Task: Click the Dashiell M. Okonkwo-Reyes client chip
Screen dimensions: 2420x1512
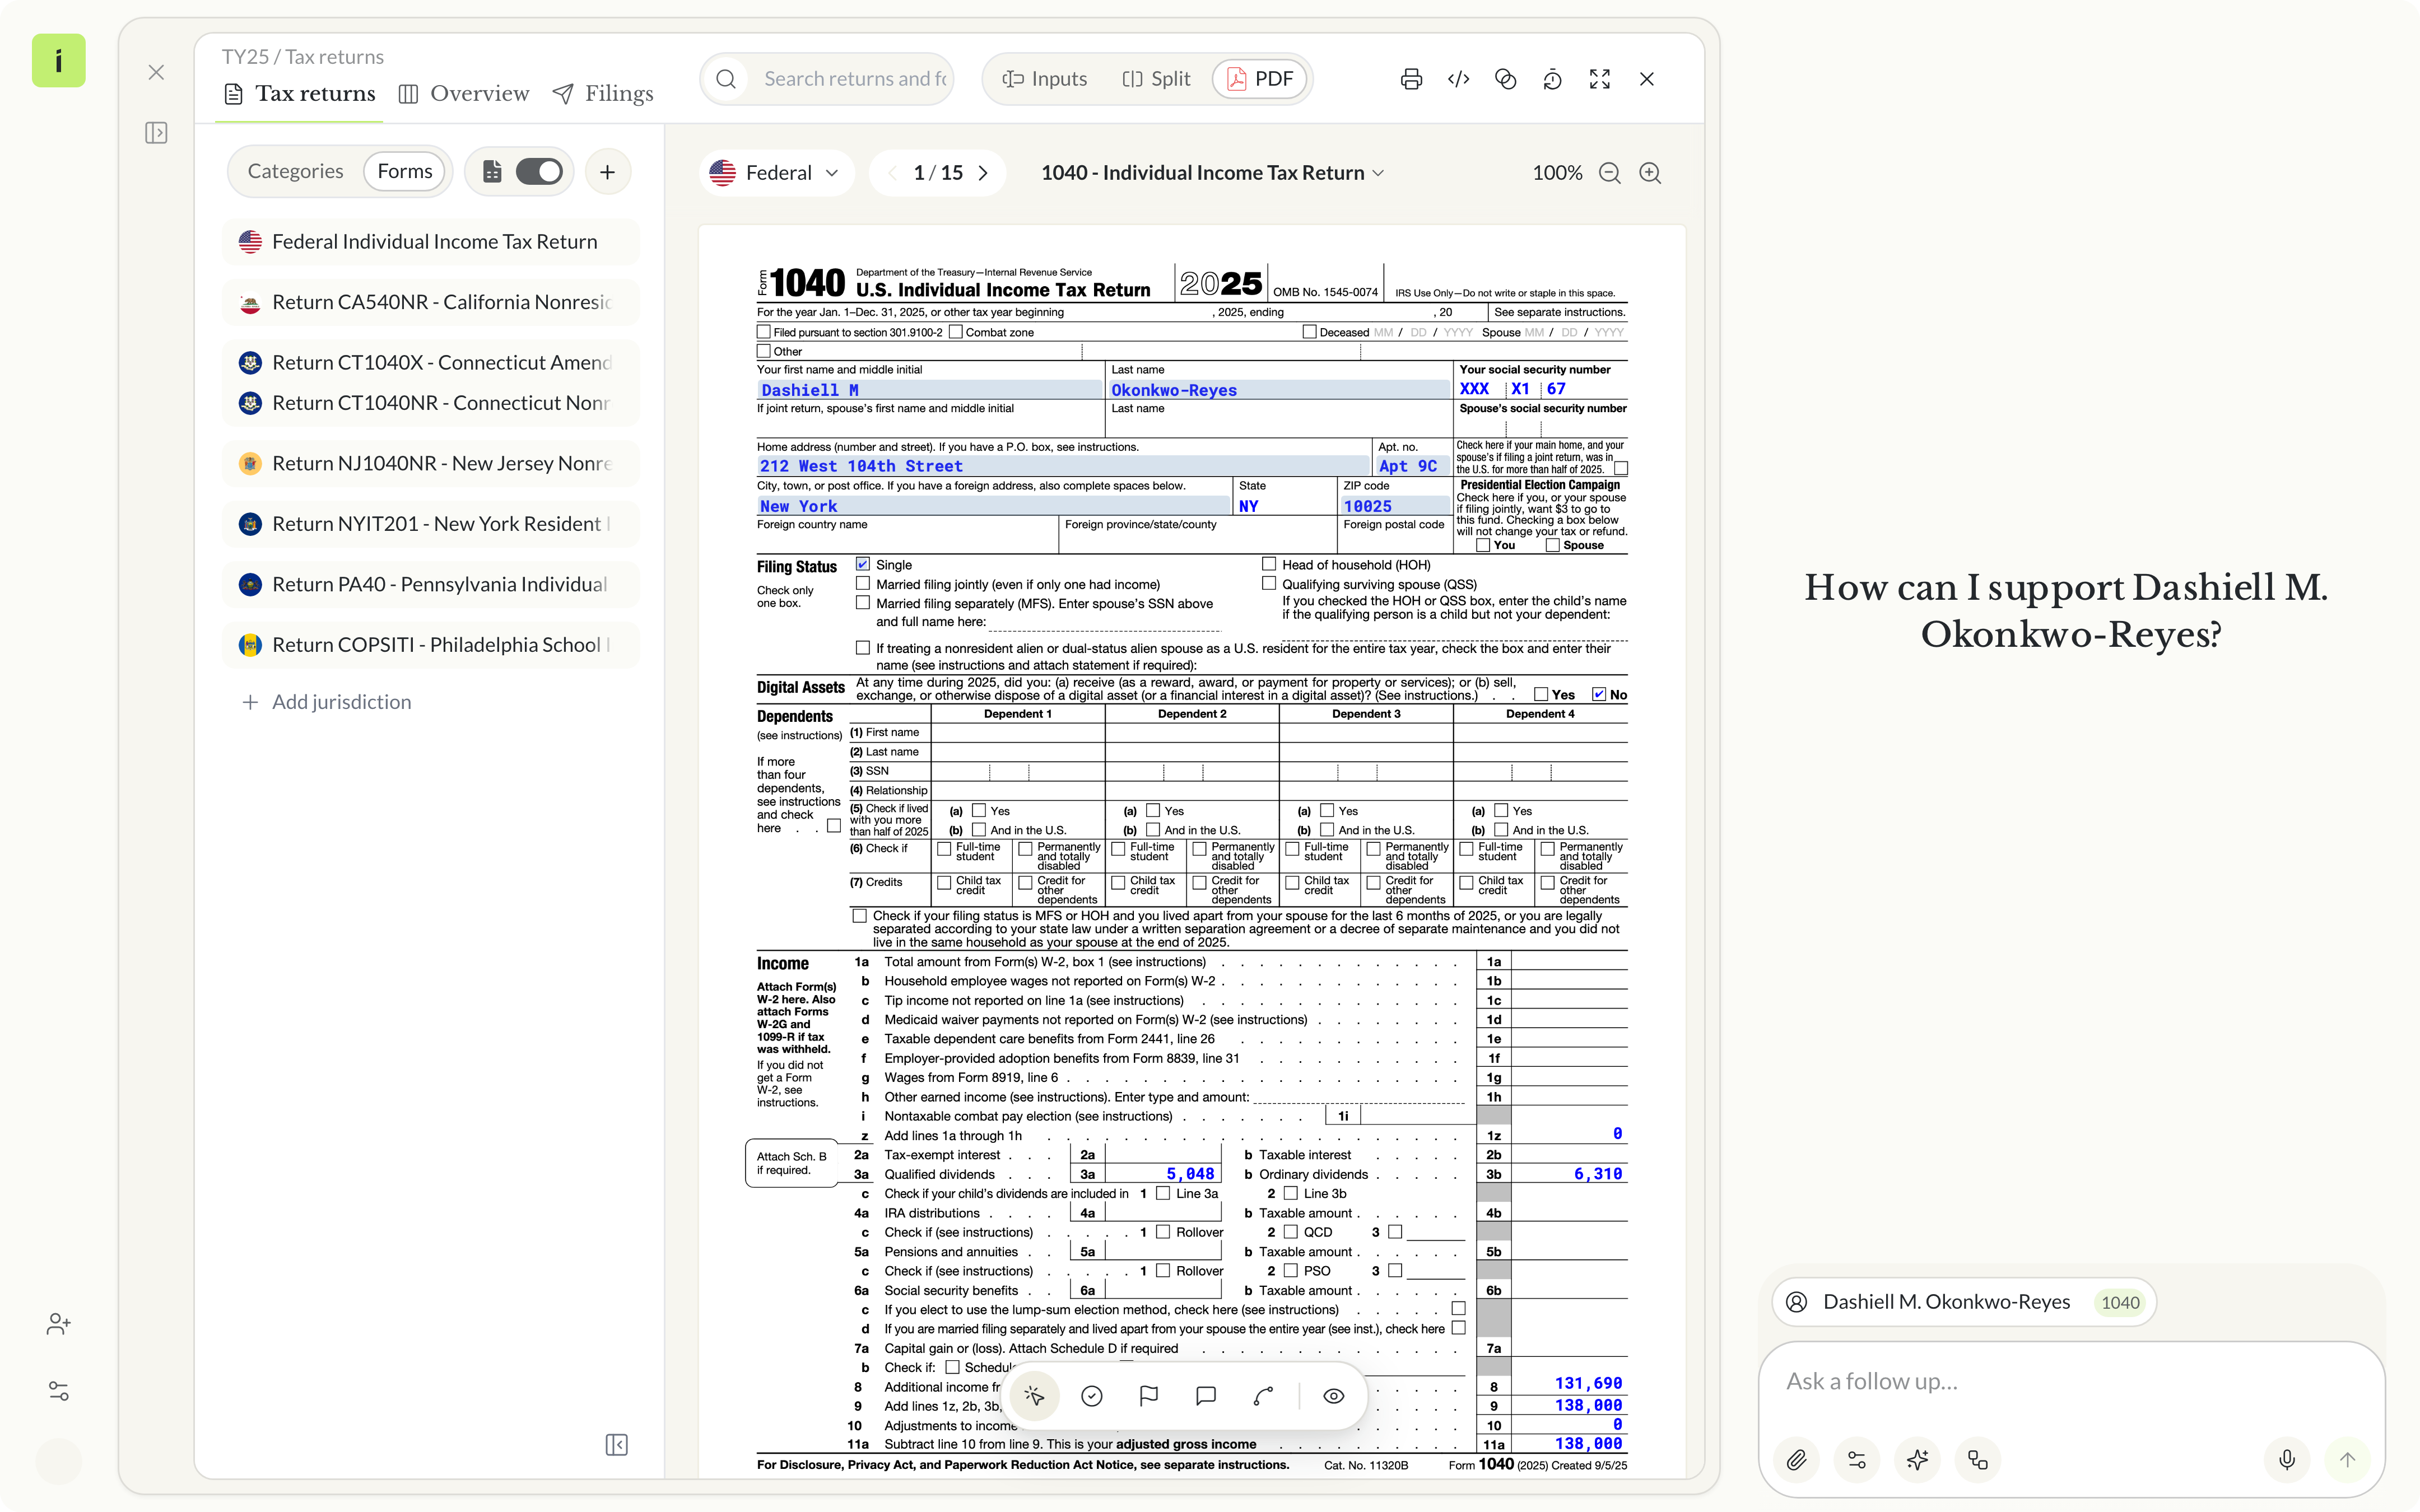Action: point(1964,1302)
